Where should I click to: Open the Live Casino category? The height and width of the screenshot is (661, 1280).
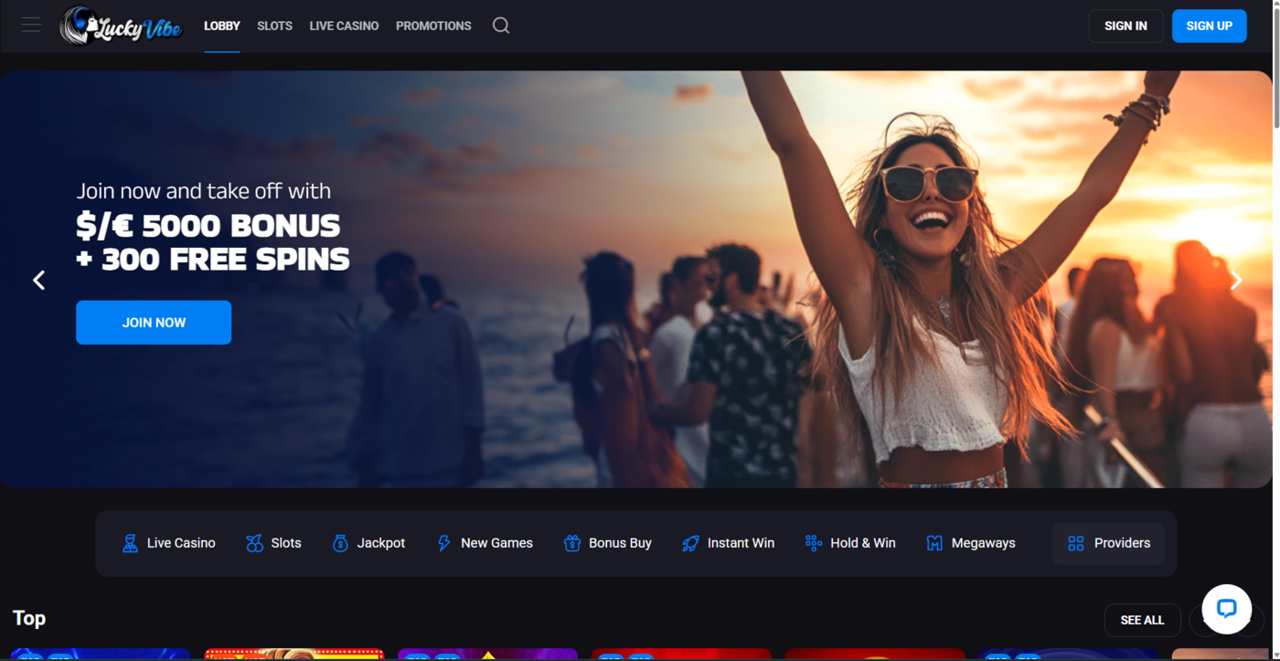click(x=168, y=543)
